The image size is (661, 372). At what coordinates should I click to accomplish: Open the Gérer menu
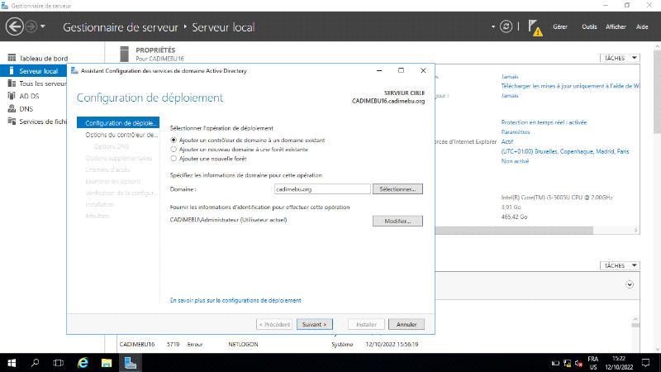[x=559, y=27]
